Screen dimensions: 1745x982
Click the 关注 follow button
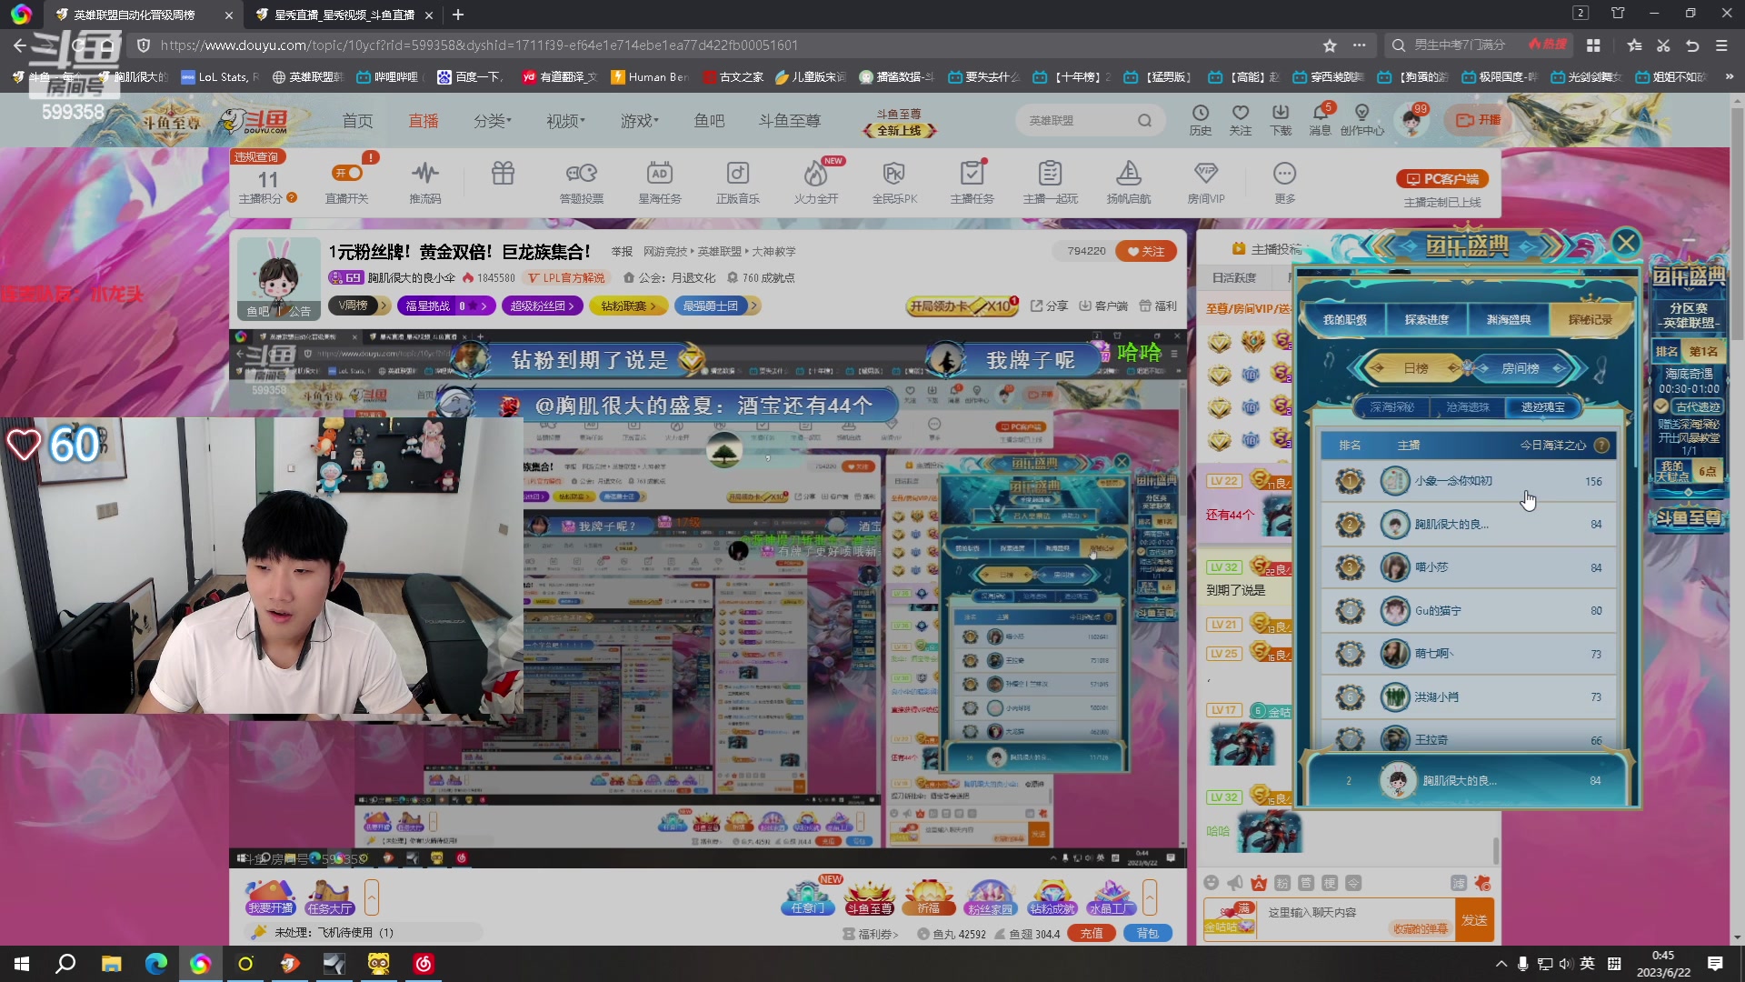coord(1146,252)
